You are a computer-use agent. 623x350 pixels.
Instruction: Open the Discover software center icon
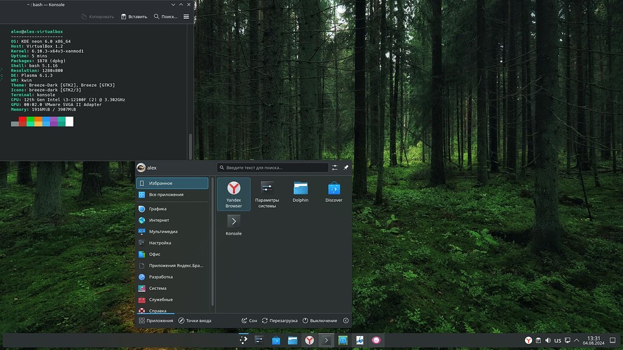click(x=333, y=190)
